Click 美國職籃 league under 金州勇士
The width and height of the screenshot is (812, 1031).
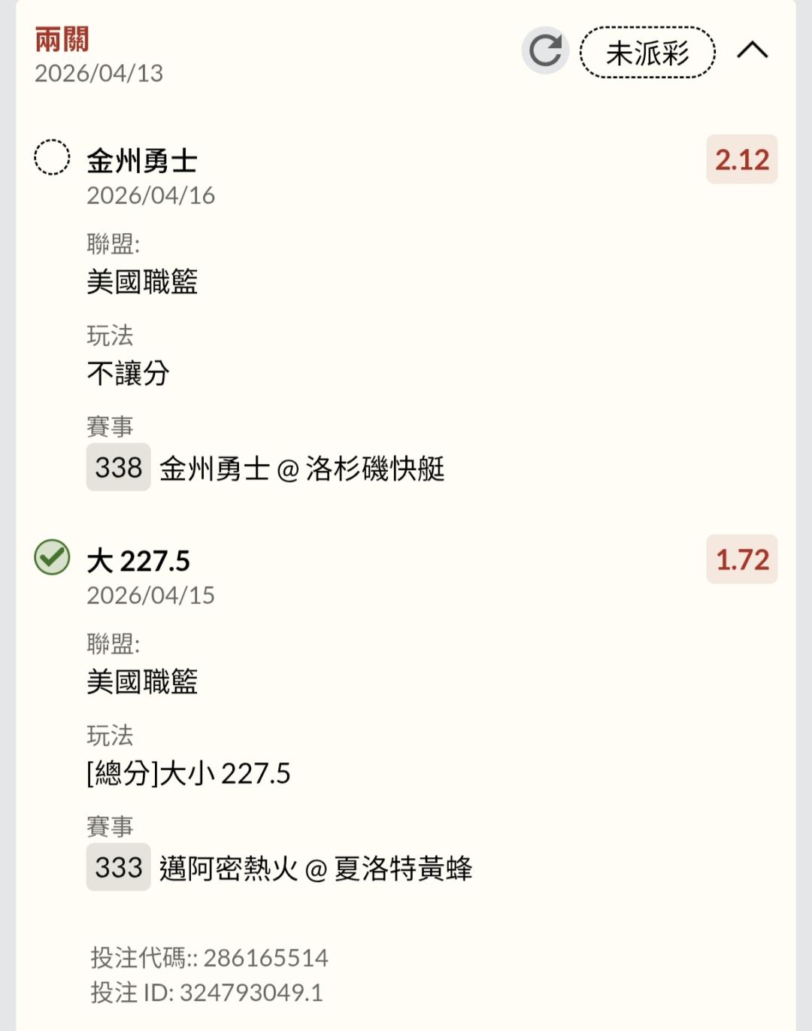pyautogui.click(x=142, y=282)
